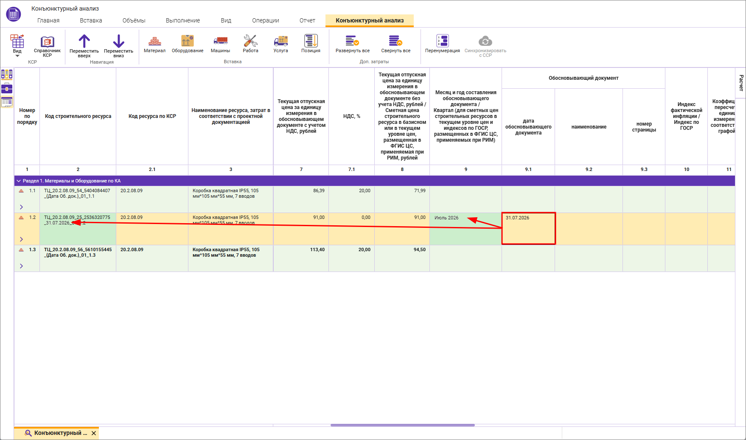Select VAT cell 0,00 in row 1.2
Image resolution: width=746 pixels, height=440 pixels.
351,229
